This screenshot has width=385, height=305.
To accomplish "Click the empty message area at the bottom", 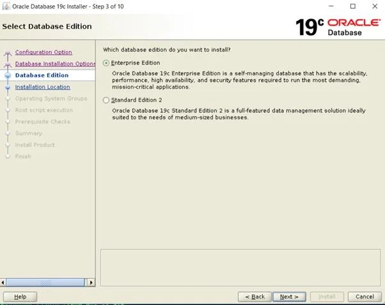I will coord(240,267).
